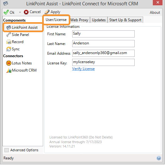Screen dimensions: 165x165
Task: Select the LinkPoint Assist envelope icon
Action: click(9, 27)
